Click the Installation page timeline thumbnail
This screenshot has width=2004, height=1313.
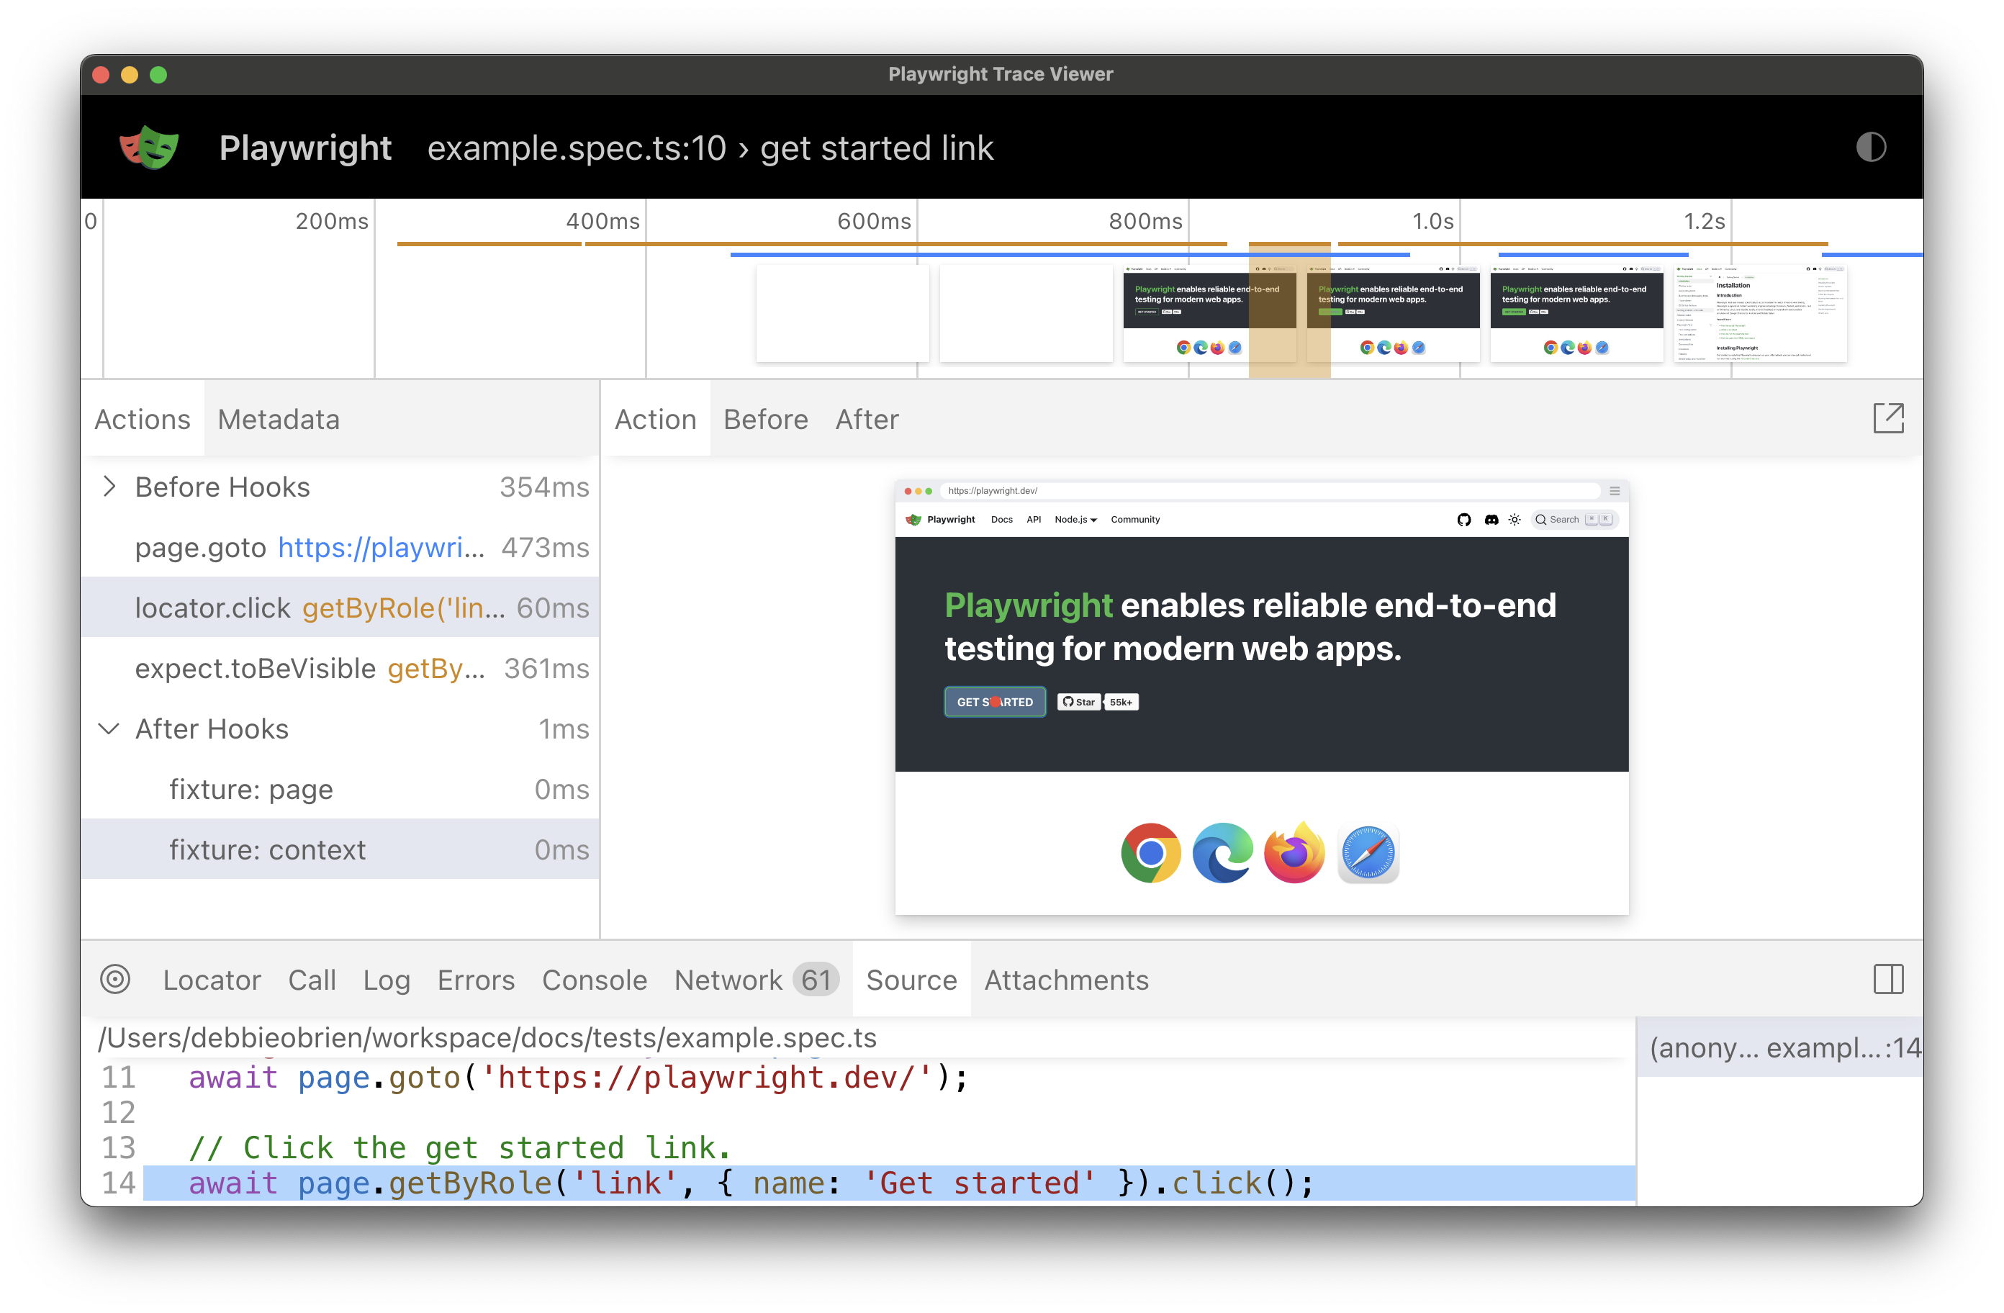(x=1760, y=313)
